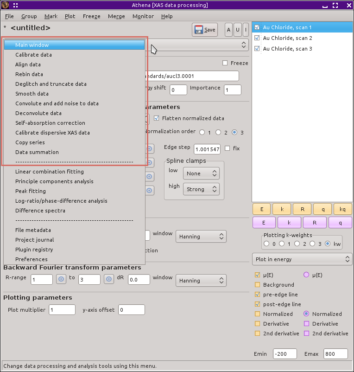Click the Emin input field
354x372 pixels.
coord(285,354)
